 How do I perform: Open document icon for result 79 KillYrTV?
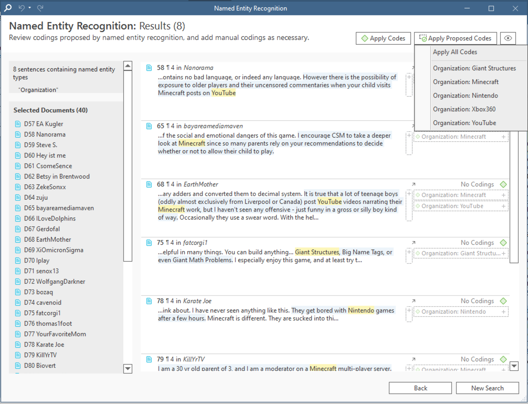coord(149,359)
